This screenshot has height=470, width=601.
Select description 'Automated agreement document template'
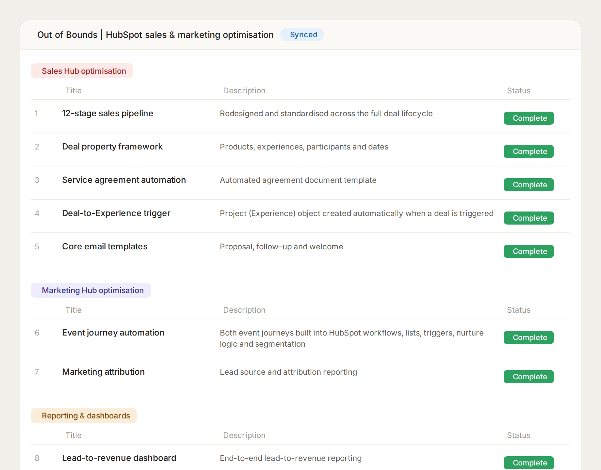point(298,180)
